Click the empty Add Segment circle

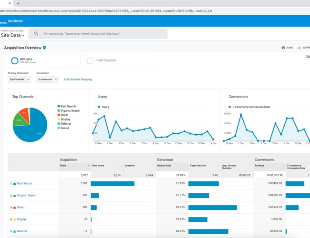(90, 60)
